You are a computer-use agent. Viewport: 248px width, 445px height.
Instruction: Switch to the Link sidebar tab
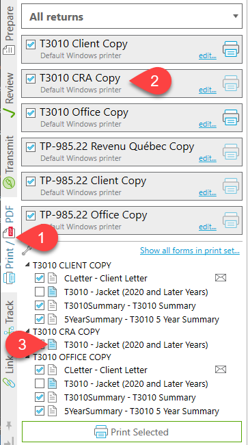tap(9, 372)
